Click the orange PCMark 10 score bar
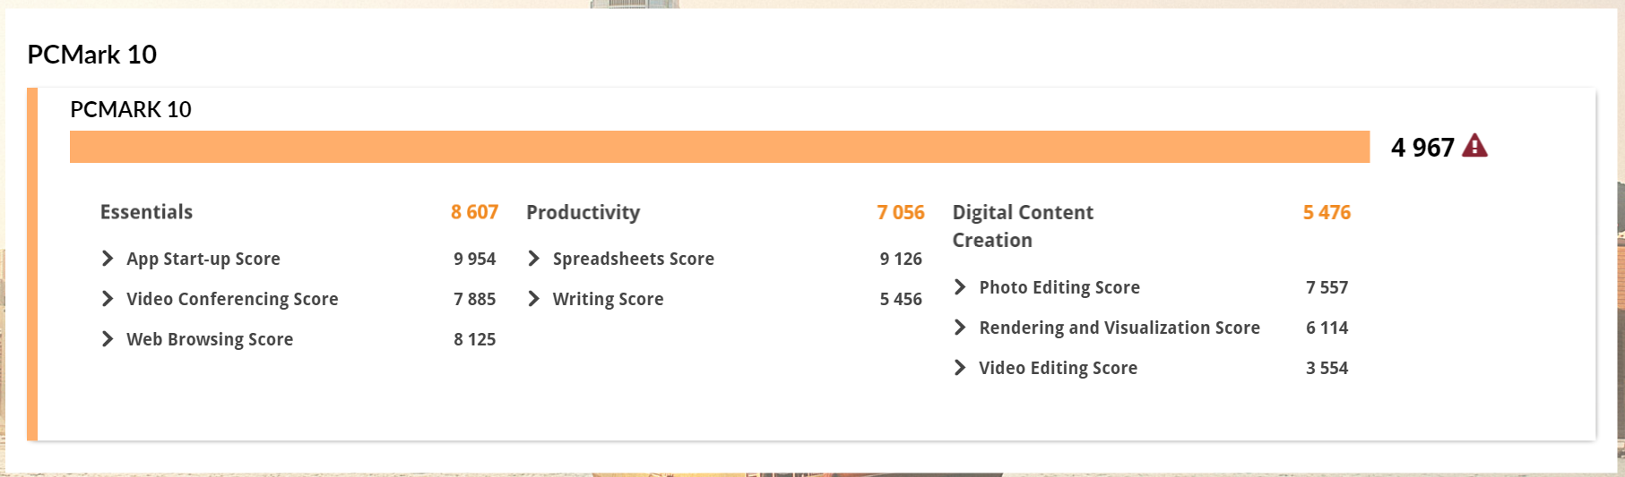Screen dimensions: 1625x477 pyautogui.click(x=720, y=147)
